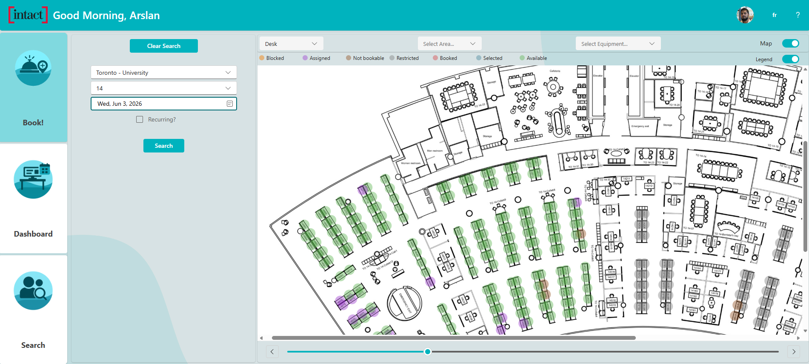Click the Storage room label near Cafeteria
809x364 pixels.
coord(492,82)
